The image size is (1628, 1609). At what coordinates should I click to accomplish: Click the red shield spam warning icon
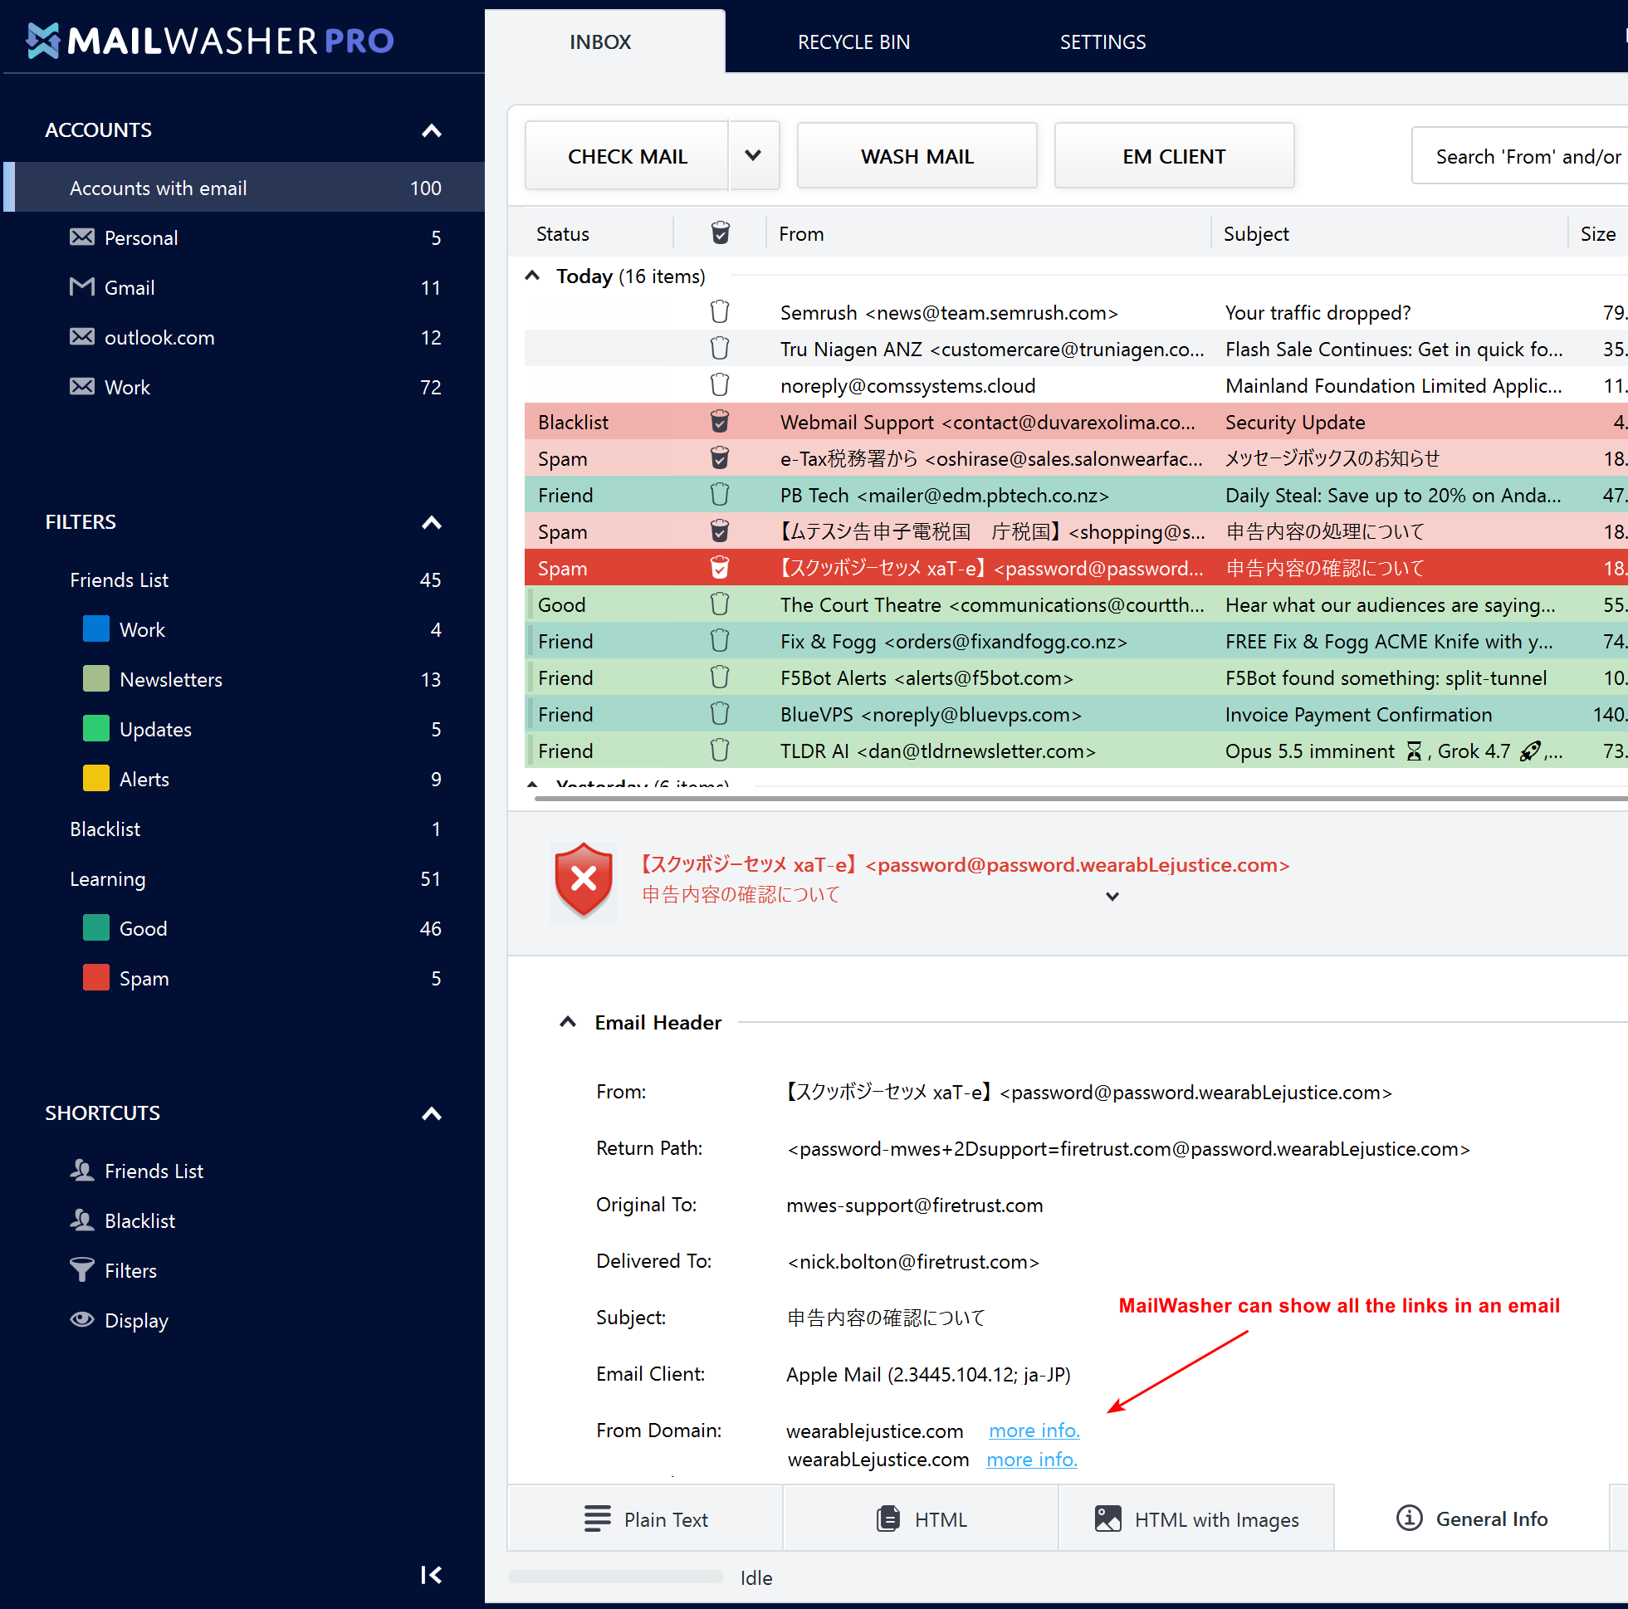(583, 881)
